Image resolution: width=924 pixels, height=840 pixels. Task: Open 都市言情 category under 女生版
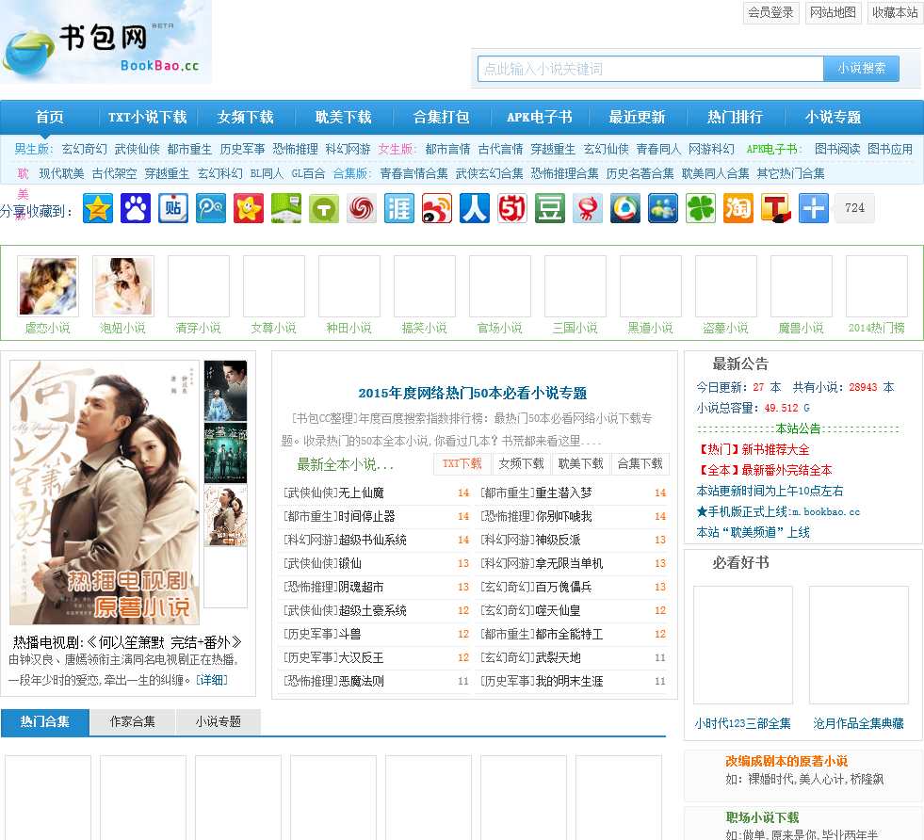click(x=447, y=149)
